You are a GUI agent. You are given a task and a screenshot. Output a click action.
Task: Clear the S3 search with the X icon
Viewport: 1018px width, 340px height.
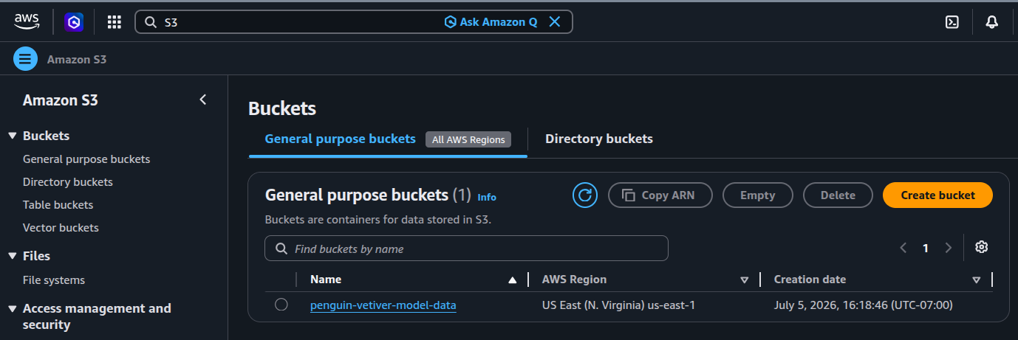(x=555, y=22)
